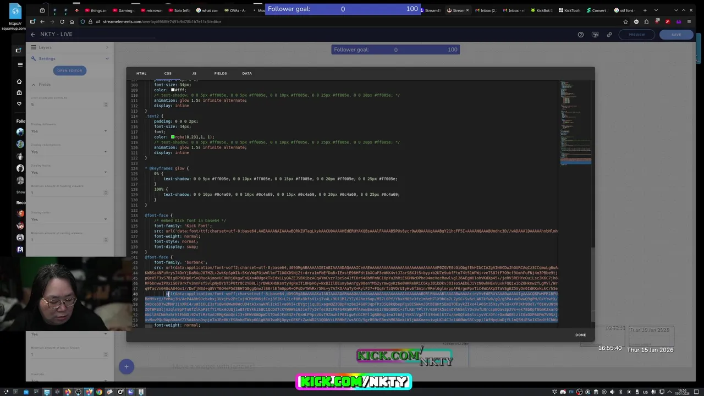704x396 pixels.
Task: Open the Firefox hamburger menu
Action: [x=690, y=21]
